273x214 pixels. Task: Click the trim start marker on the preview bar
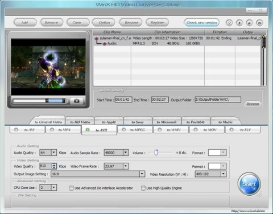47,101
